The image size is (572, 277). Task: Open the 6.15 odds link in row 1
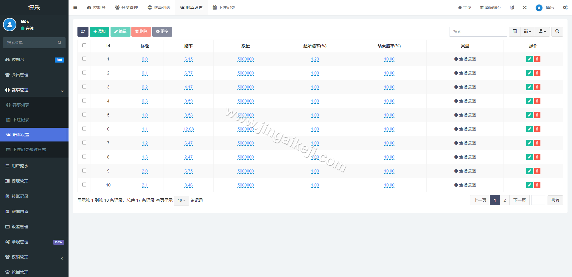point(188,59)
